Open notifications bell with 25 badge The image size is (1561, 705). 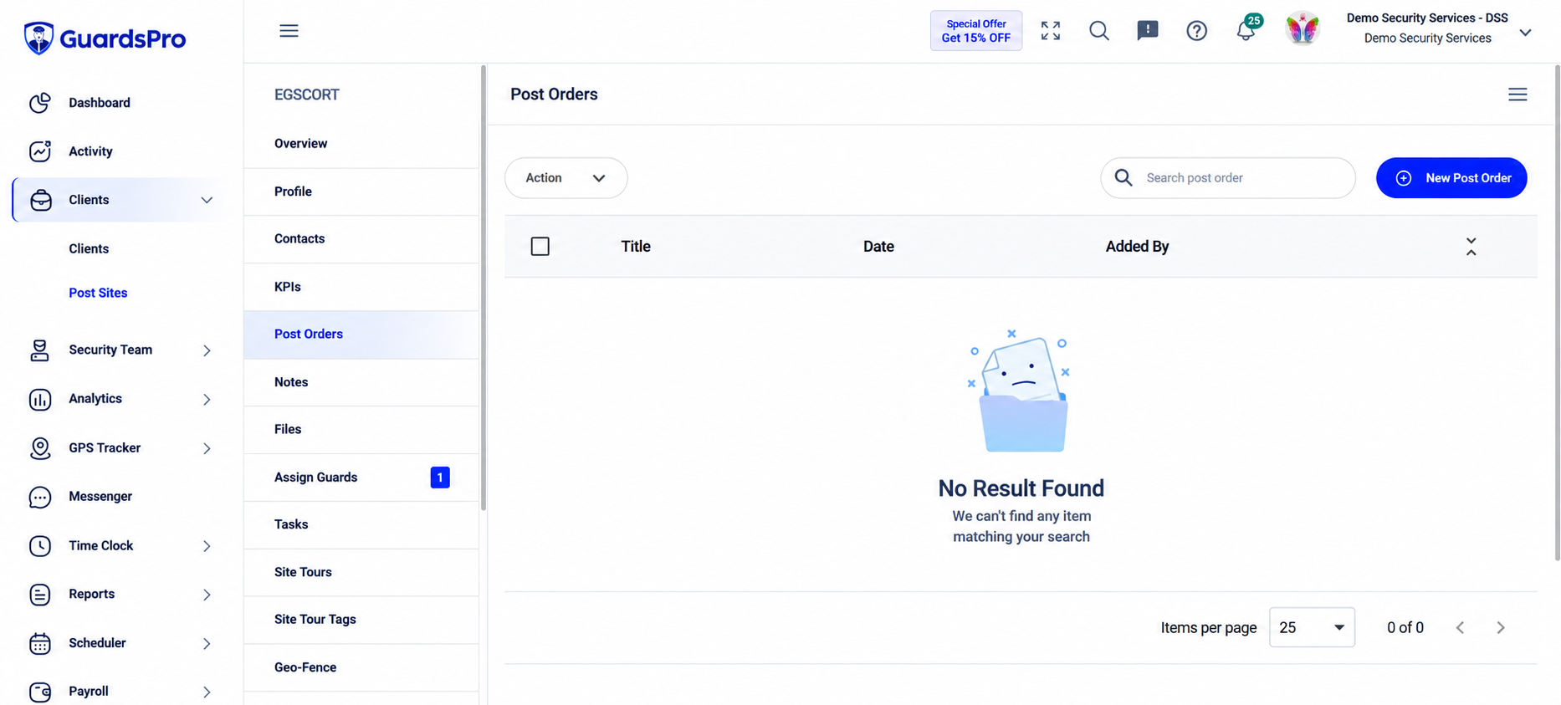pyautogui.click(x=1246, y=29)
